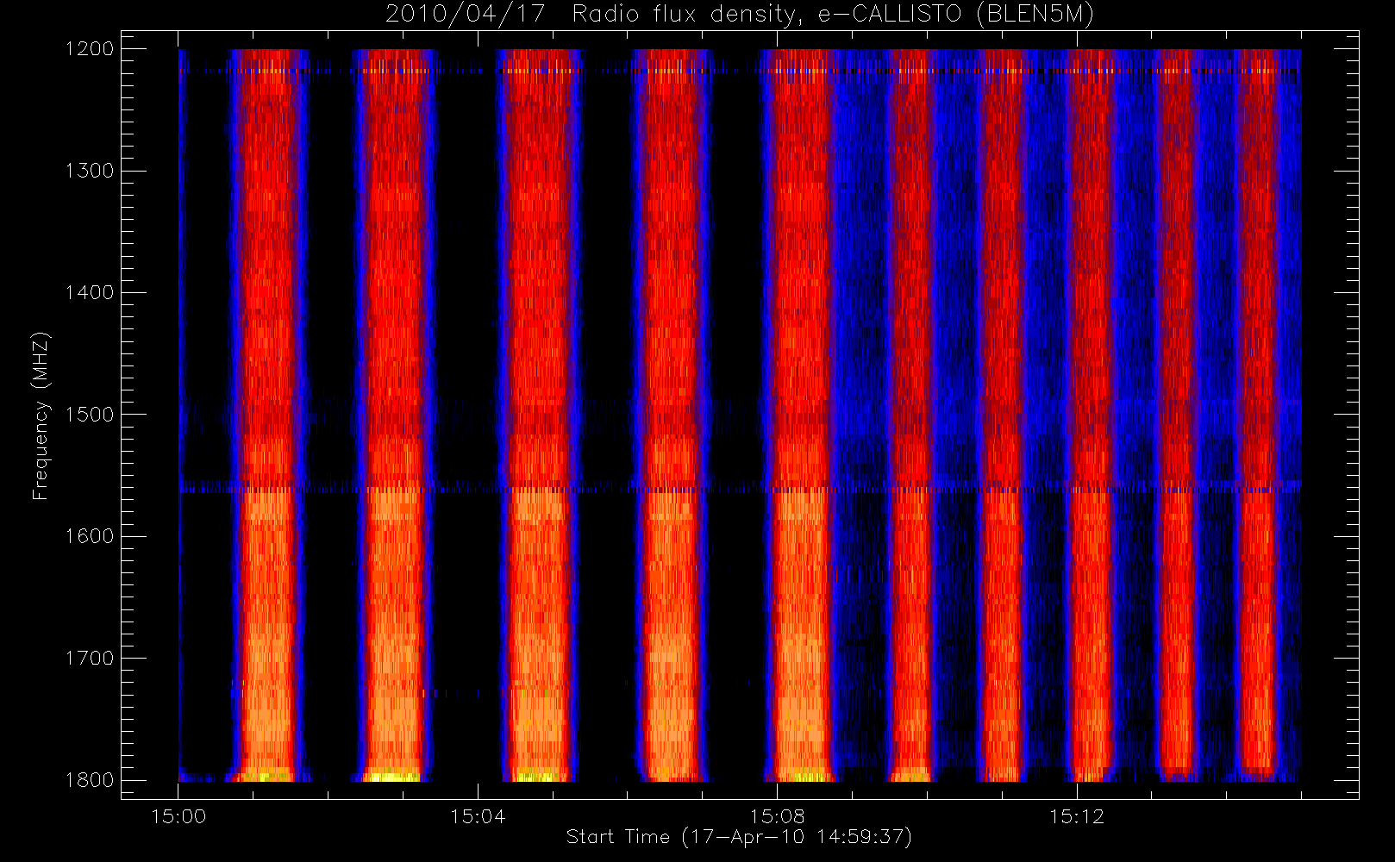Click the 15:00 time tick label
The image size is (1395, 862).
coord(178,816)
